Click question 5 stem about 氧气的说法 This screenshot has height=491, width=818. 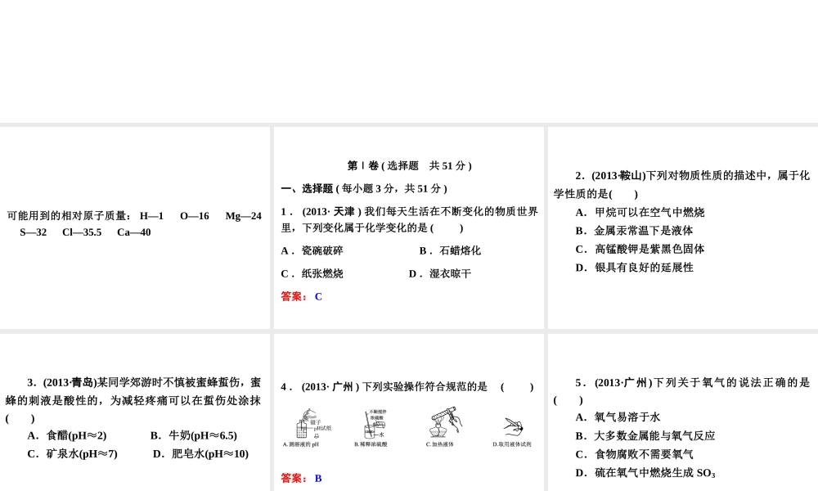682,391
